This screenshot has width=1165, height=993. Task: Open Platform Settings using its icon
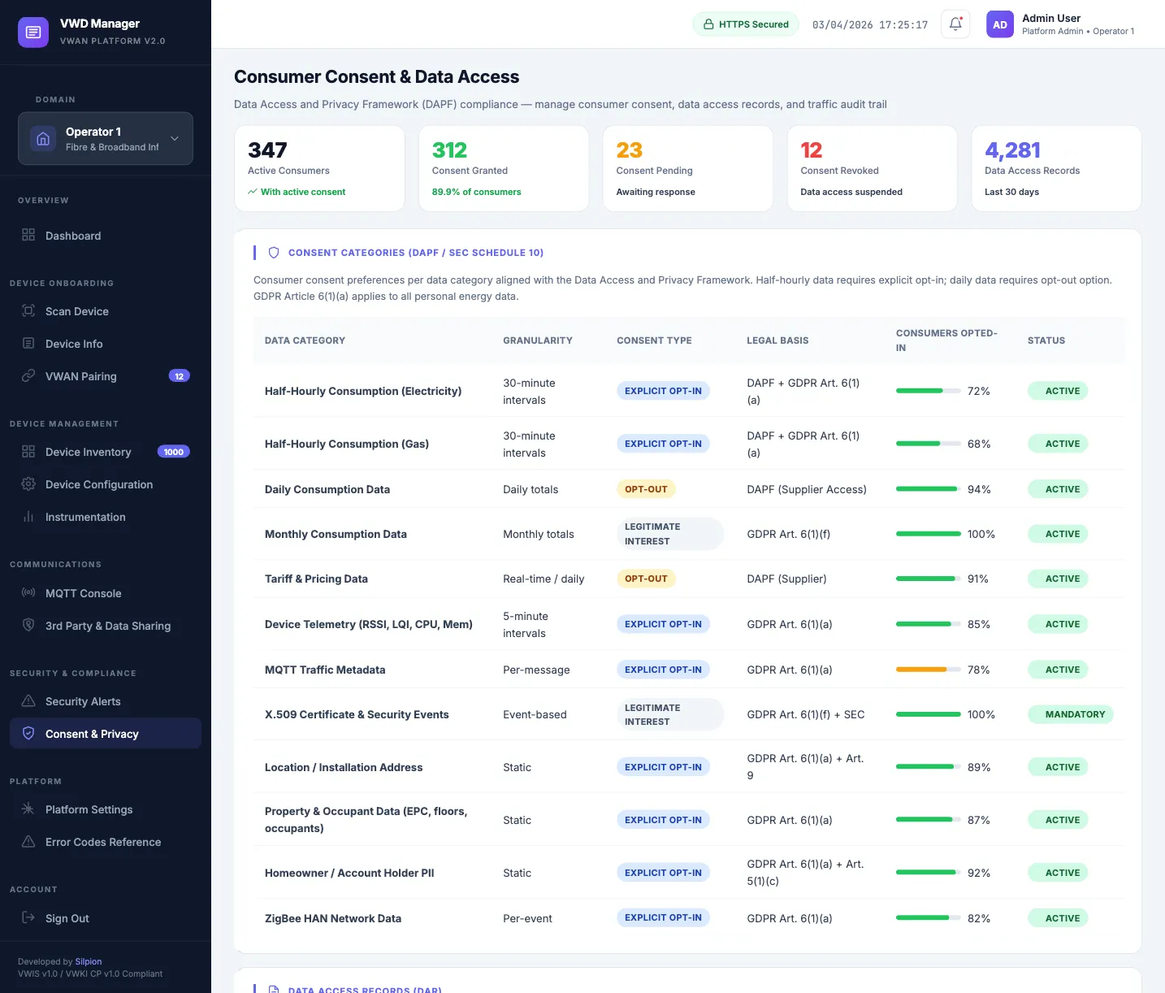[28, 809]
